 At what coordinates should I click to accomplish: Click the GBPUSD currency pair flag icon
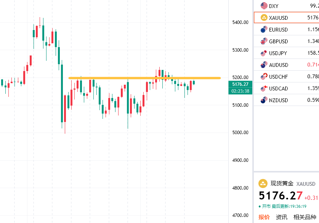264,41
